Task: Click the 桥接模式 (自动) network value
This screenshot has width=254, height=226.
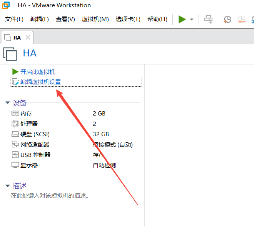Action: point(113,144)
